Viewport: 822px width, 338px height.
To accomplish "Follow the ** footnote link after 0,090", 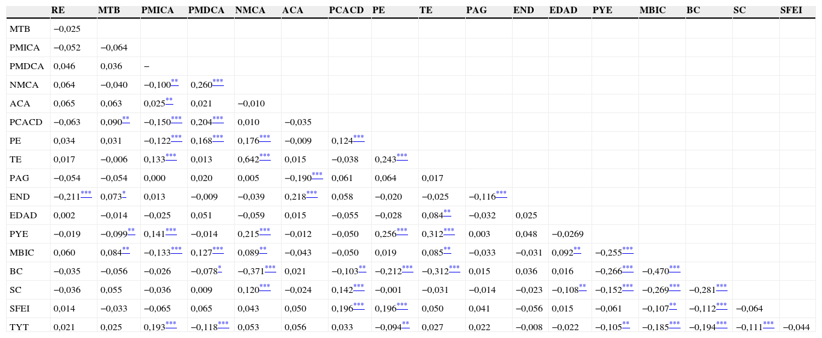I will click(125, 119).
